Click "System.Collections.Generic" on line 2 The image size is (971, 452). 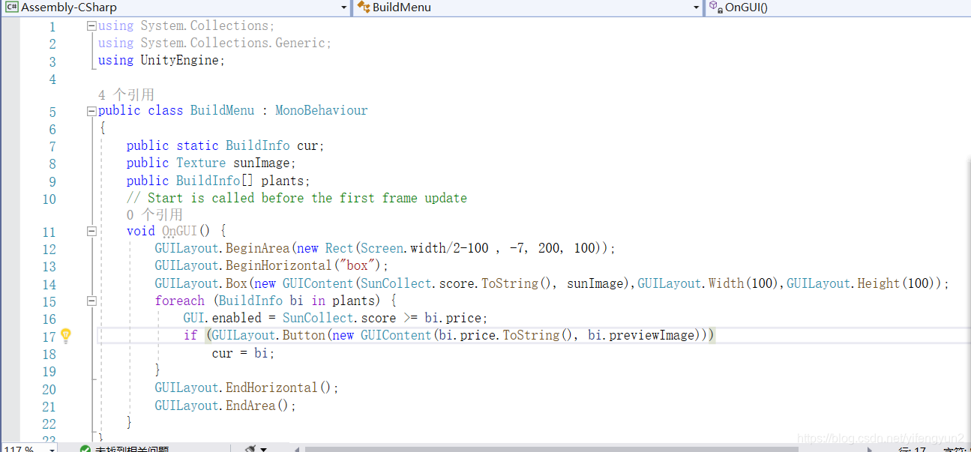[233, 43]
